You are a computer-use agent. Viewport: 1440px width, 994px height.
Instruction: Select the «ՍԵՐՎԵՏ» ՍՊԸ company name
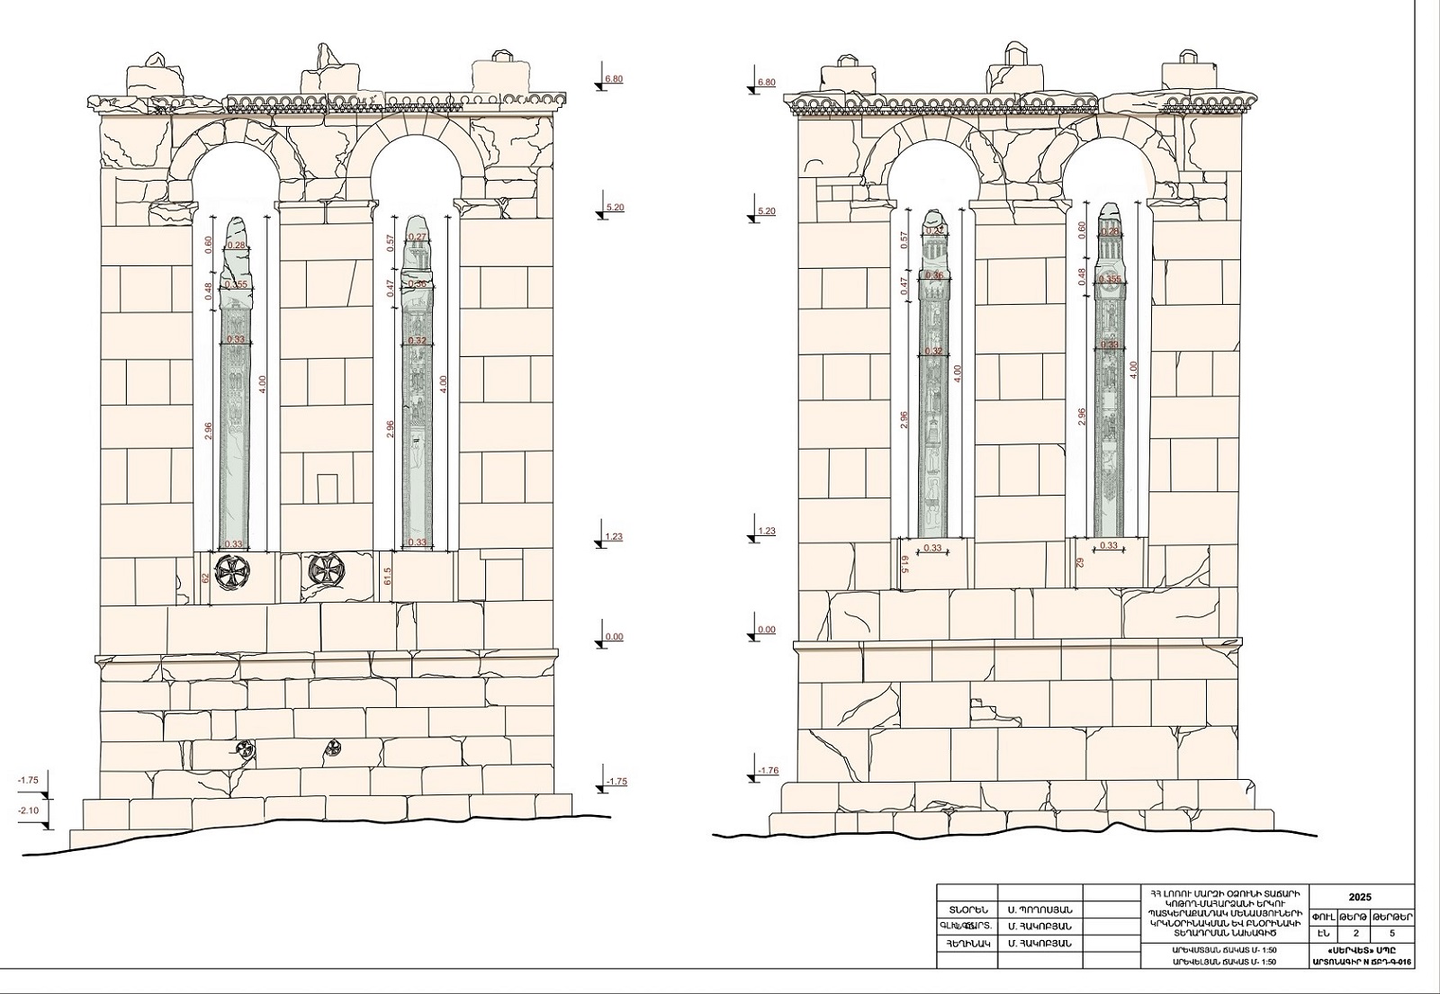1360,949
